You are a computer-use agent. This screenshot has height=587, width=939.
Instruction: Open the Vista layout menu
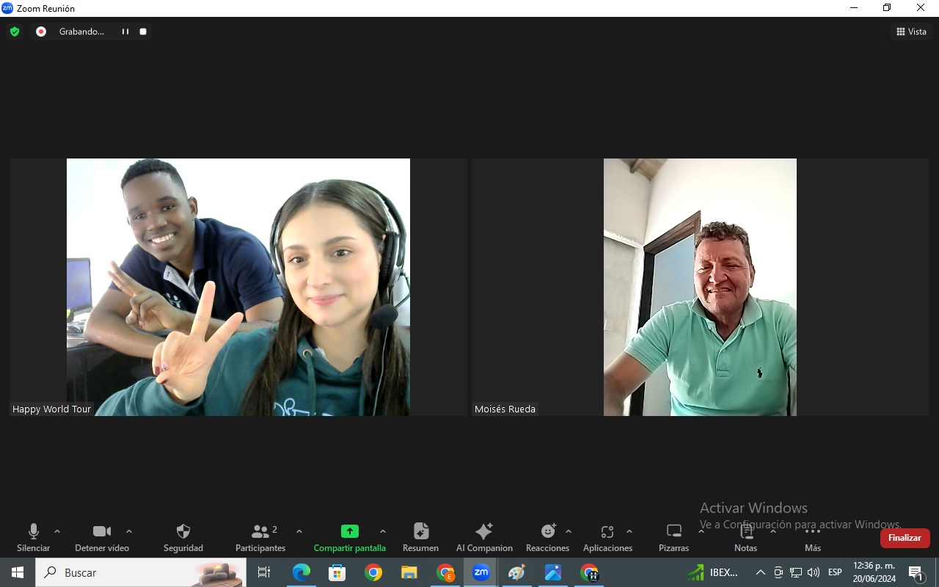tap(912, 32)
